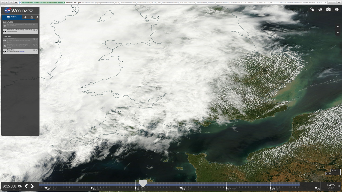Viewport: 342px width, 192px height.
Task: Open options for Aqua / MODIS layer
Action: 34,25
